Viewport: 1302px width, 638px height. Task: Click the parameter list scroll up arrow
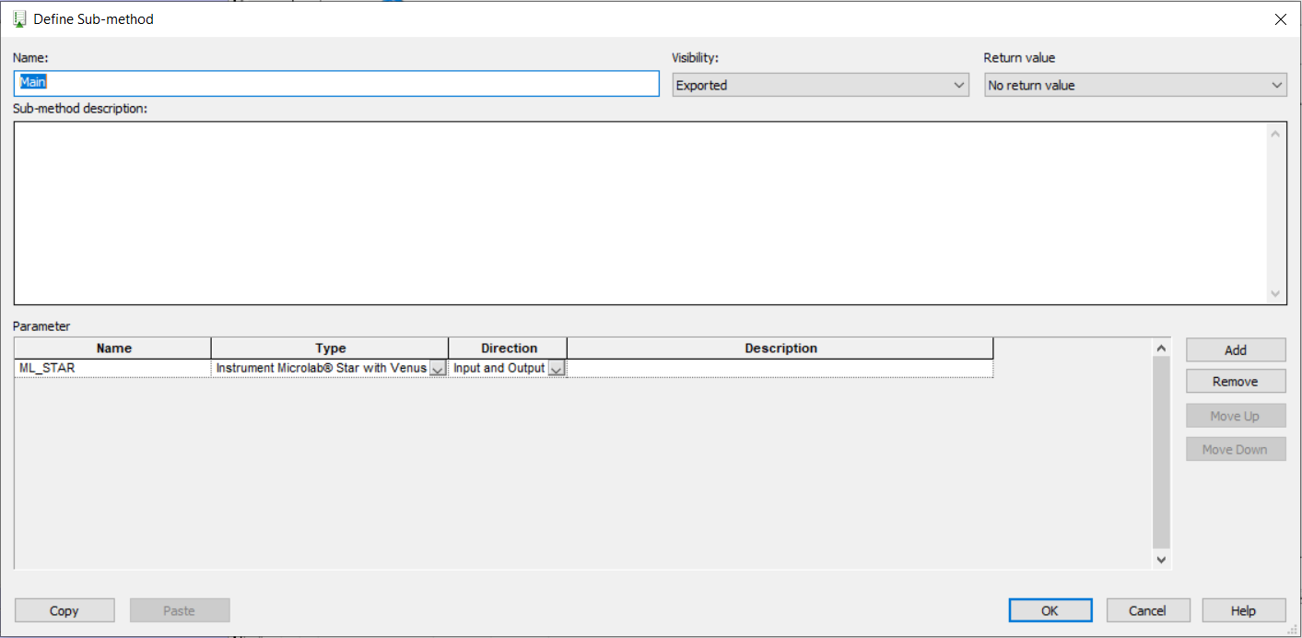(1161, 348)
